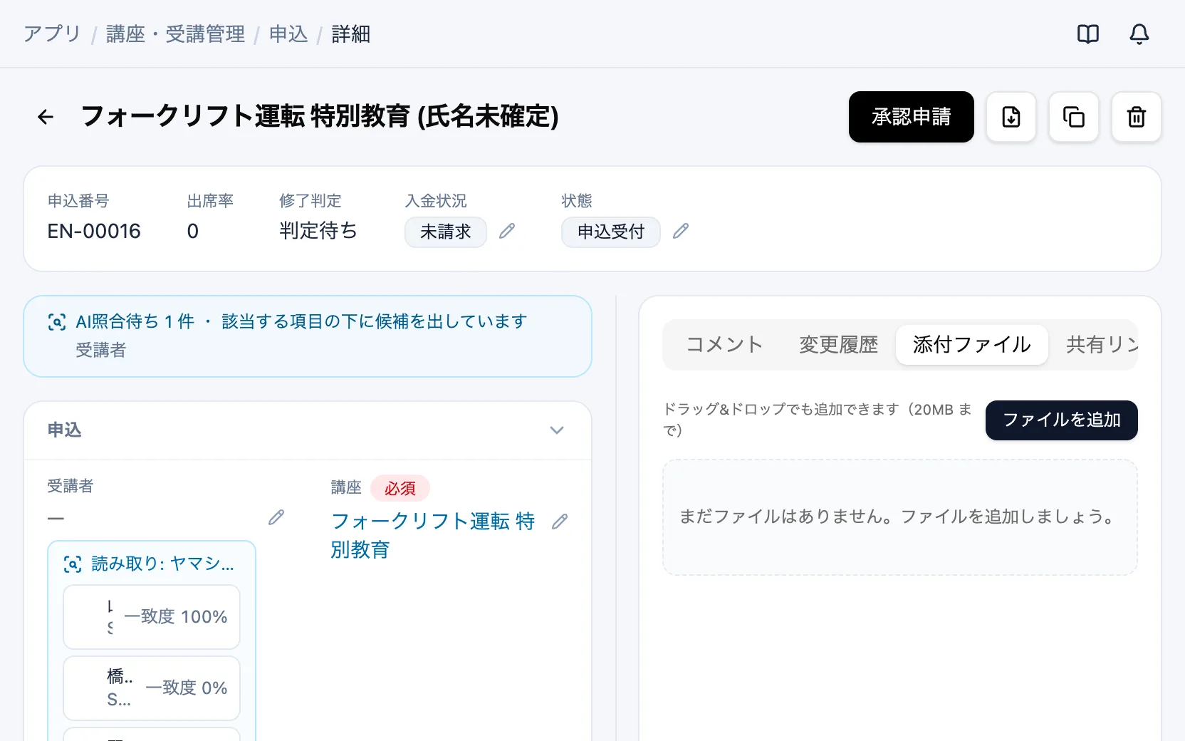Click the 判定待ち value

click(318, 231)
